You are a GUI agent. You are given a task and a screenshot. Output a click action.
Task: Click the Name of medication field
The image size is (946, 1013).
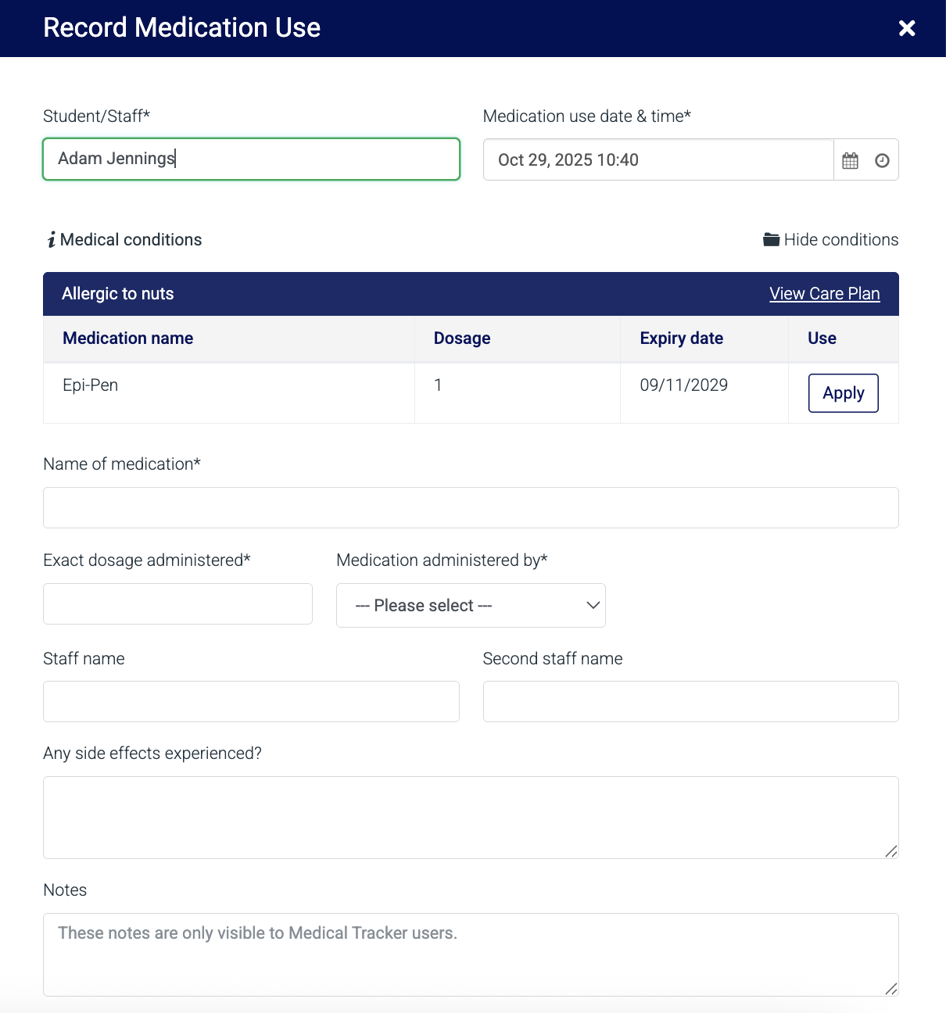point(471,508)
